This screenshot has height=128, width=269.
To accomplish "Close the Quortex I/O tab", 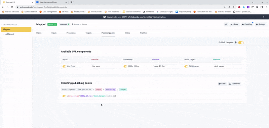I will (x=33, y=2).
